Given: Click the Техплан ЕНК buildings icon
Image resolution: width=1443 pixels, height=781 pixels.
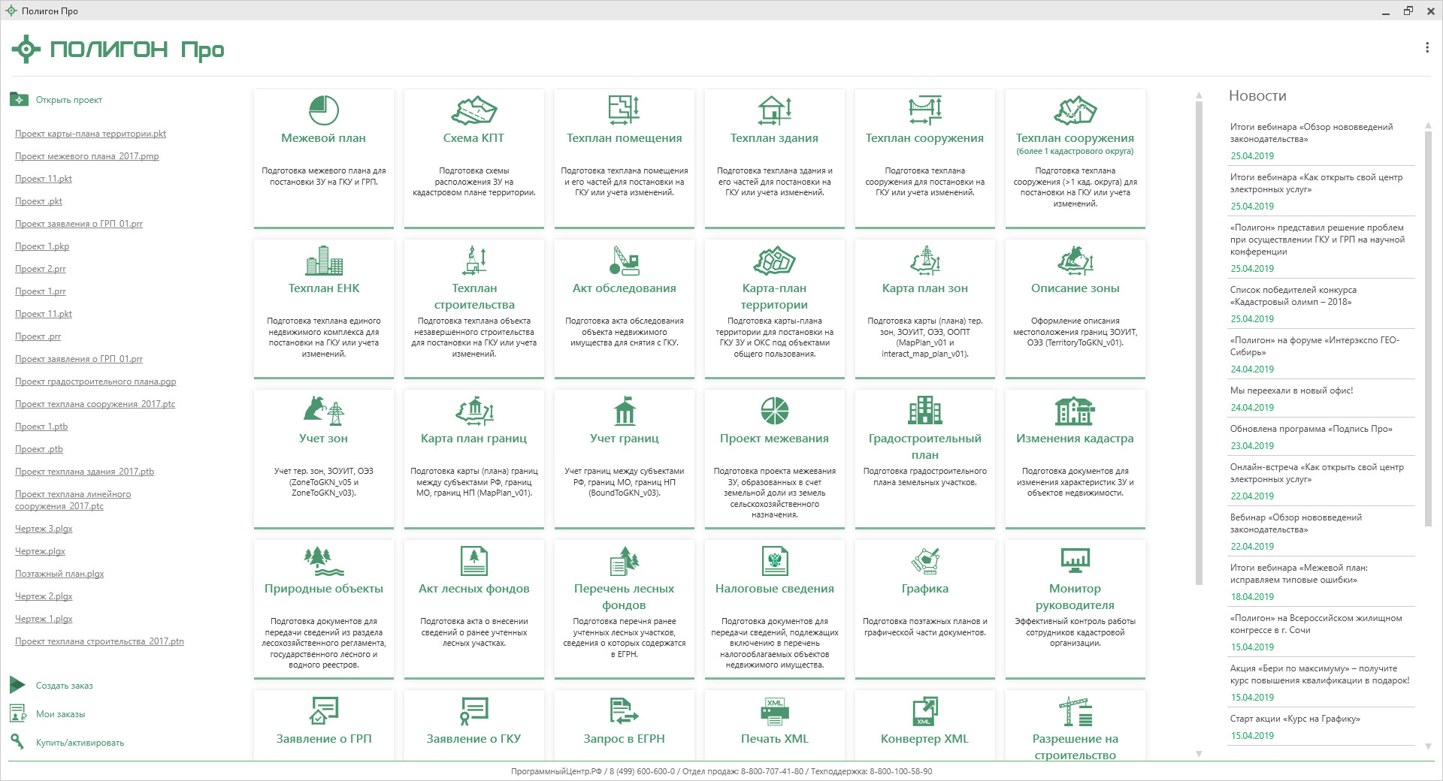Looking at the screenshot, I should (324, 261).
